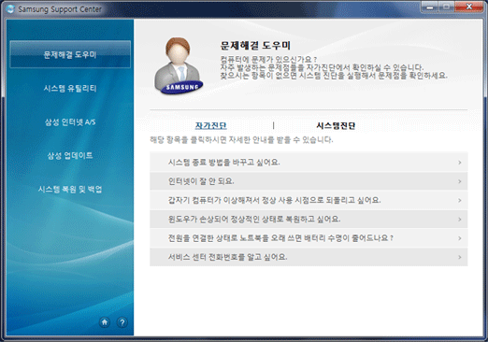Viewport: 488px width, 342px height.
Task: Switch to 자가진단 tab
Action: point(210,125)
